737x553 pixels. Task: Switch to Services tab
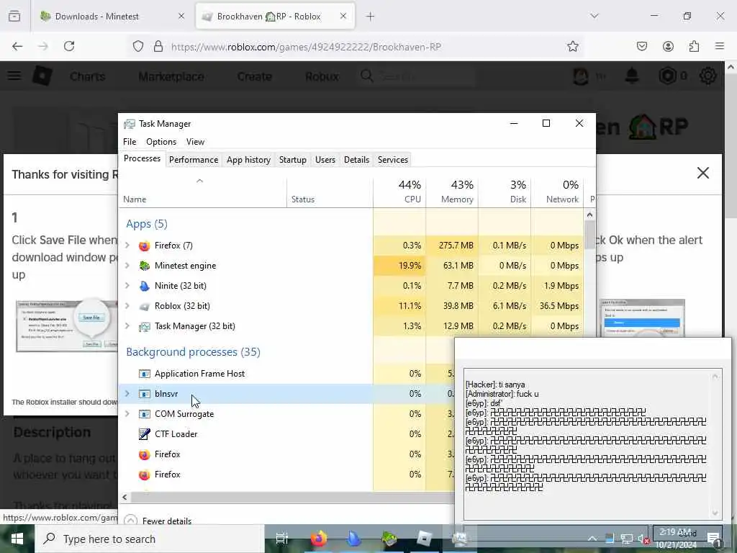pos(393,159)
